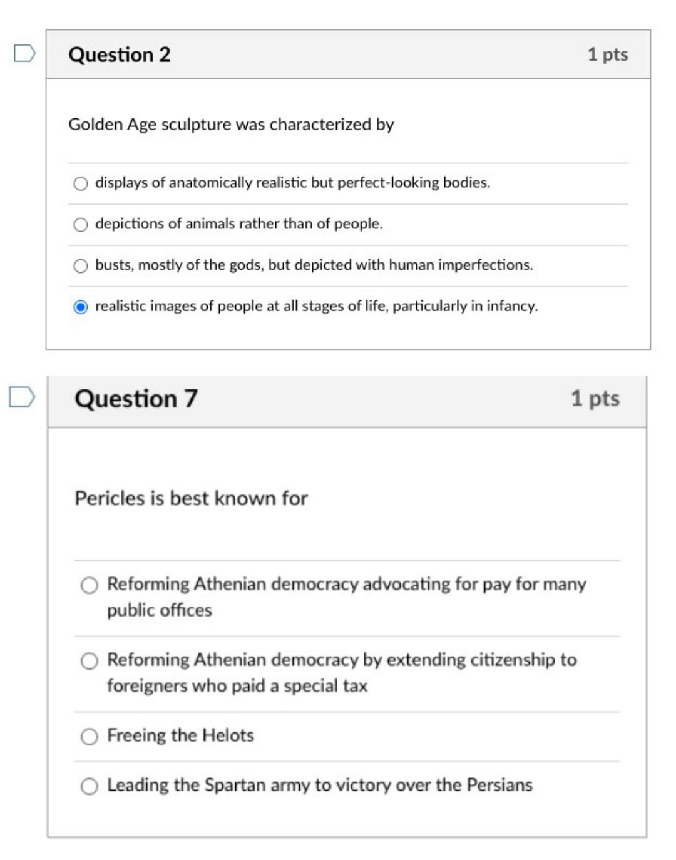Select 'Freeing the Helots' answer
The height and width of the screenshot is (860, 676).
coord(90,737)
